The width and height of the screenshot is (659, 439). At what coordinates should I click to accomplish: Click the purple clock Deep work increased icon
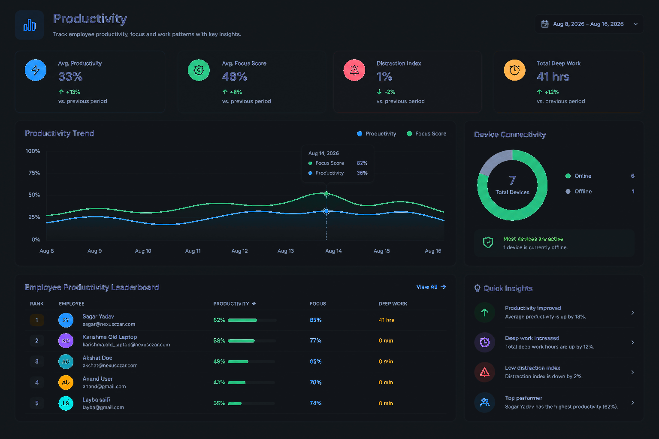point(485,342)
